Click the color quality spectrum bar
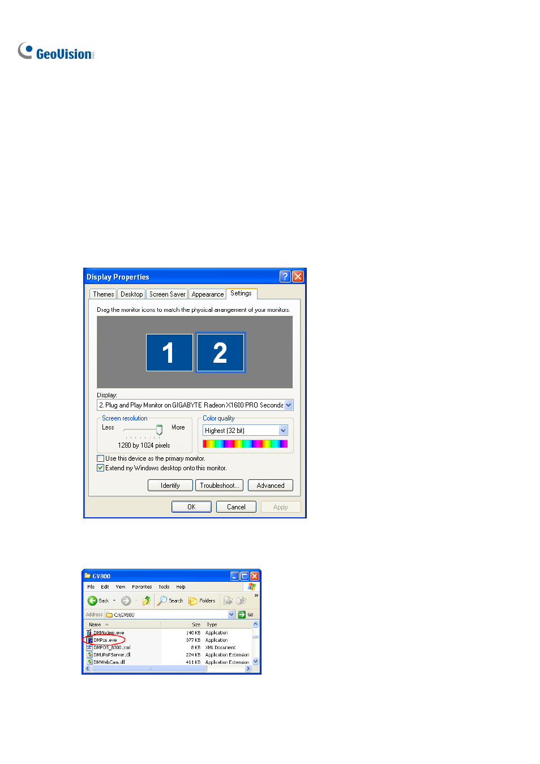This screenshot has width=540, height=764. click(245, 444)
